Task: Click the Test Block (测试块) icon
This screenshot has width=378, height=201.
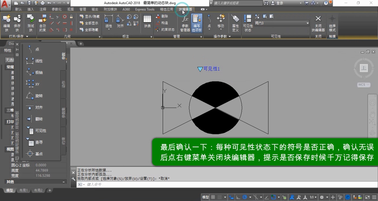Action: (31, 19)
